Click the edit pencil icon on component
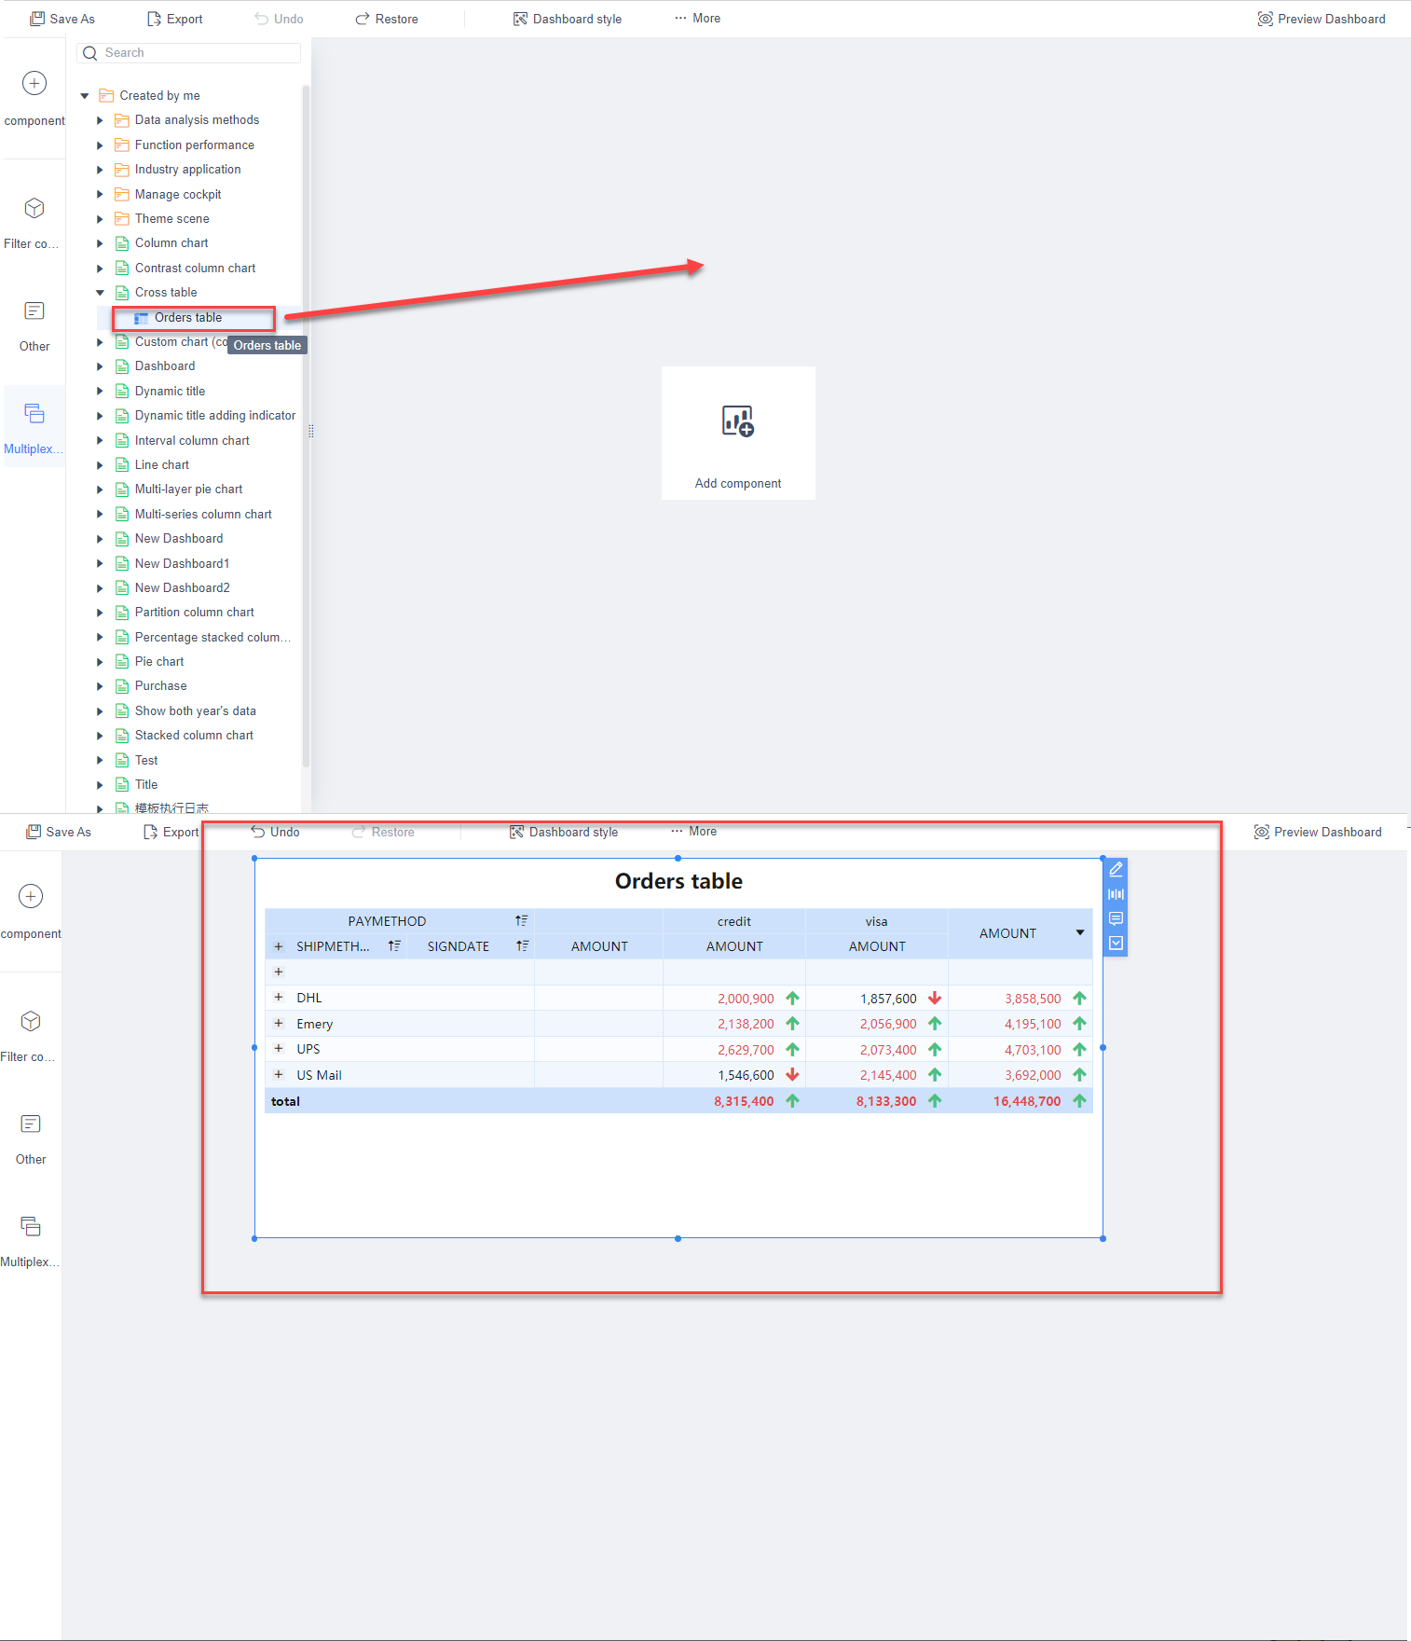This screenshot has width=1411, height=1641. pyautogui.click(x=1116, y=869)
